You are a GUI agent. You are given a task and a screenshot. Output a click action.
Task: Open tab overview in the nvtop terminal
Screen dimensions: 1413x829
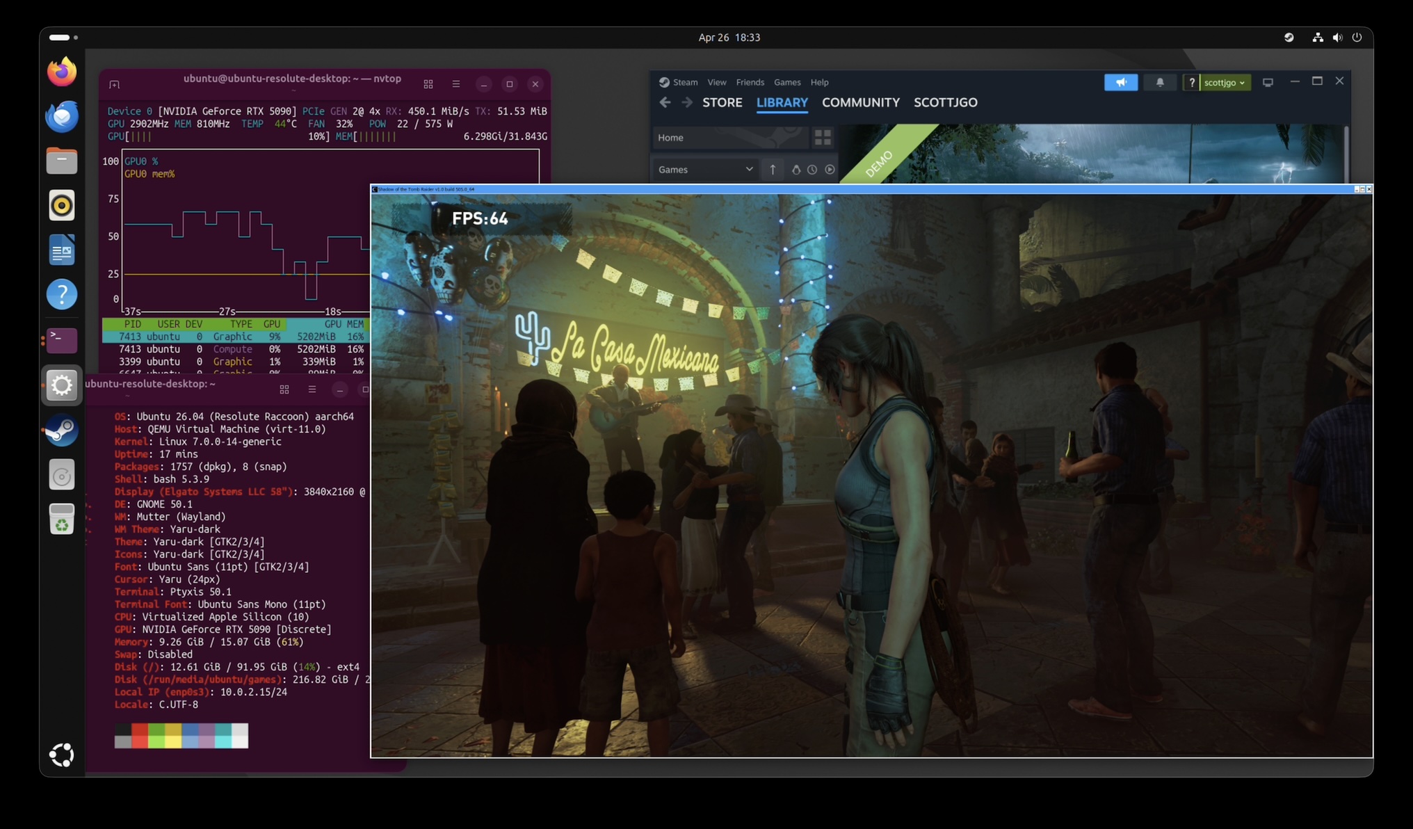428,84
